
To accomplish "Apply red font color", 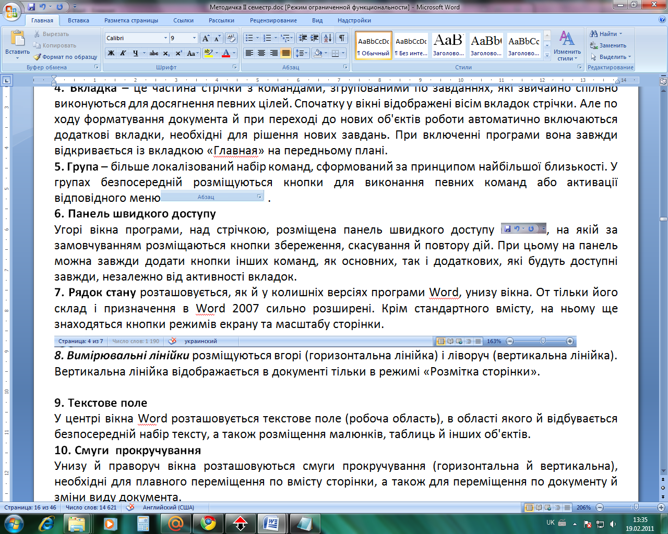I will [226, 53].
